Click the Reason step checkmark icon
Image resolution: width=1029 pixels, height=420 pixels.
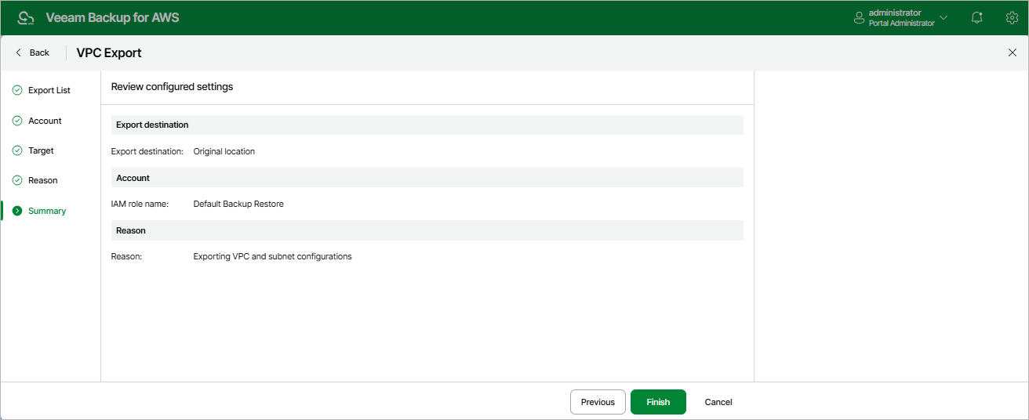tap(17, 180)
